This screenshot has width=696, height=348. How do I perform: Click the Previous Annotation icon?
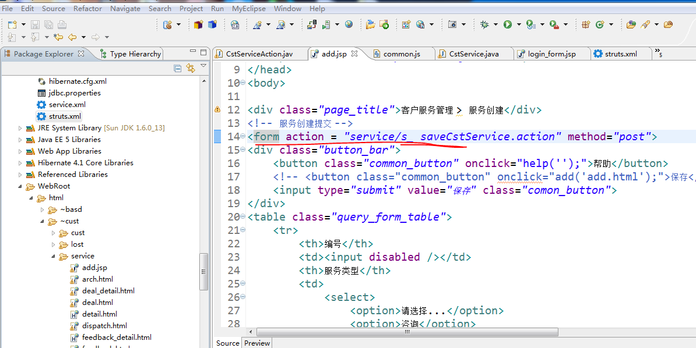point(35,37)
